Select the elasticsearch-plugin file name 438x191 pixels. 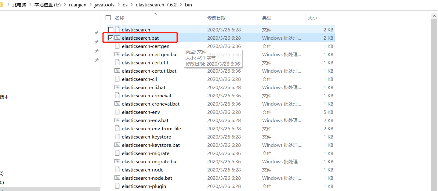(x=144, y=186)
